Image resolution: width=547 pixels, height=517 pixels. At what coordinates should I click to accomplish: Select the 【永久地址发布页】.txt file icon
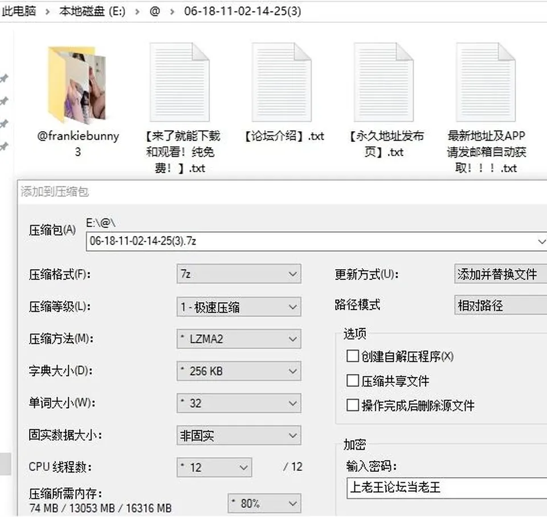coord(383,83)
